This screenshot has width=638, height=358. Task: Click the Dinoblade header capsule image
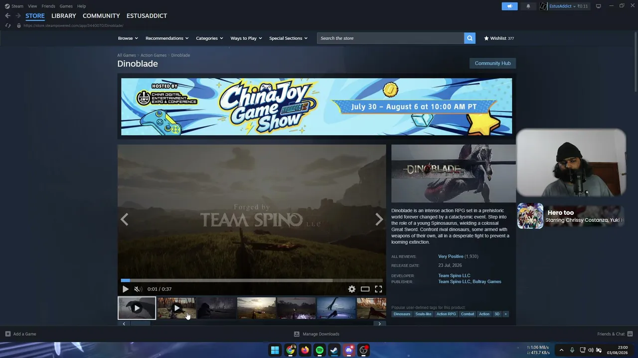[454, 174]
